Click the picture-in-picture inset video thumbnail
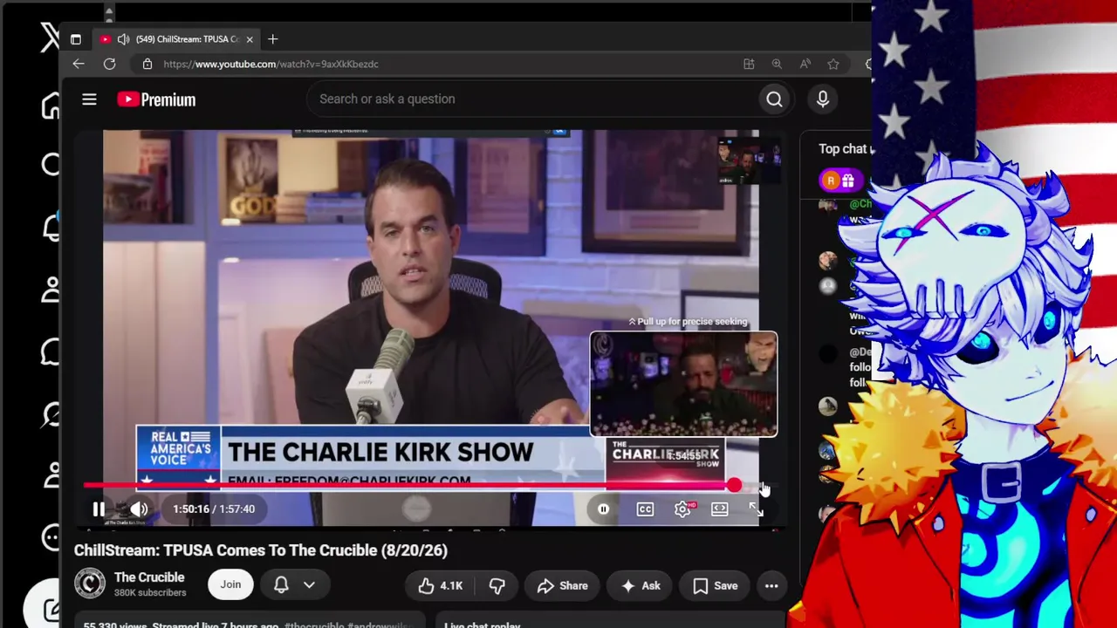The width and height of the screenshot is (1117, 628). point(748,160)
